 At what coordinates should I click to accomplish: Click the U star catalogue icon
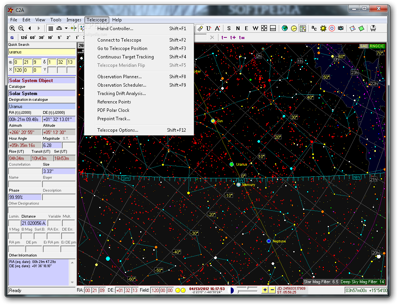pos(209,28)
